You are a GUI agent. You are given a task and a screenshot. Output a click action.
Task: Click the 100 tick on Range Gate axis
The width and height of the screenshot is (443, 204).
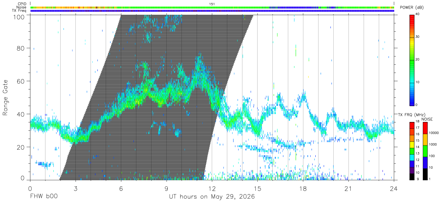tap(19, 17)
